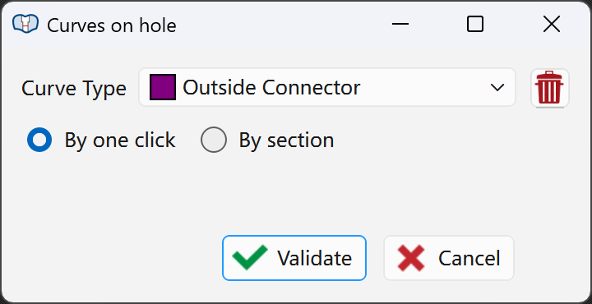Select the By one click radio button
The height and width of the screenshot is (304, 592).
[39, 140]
